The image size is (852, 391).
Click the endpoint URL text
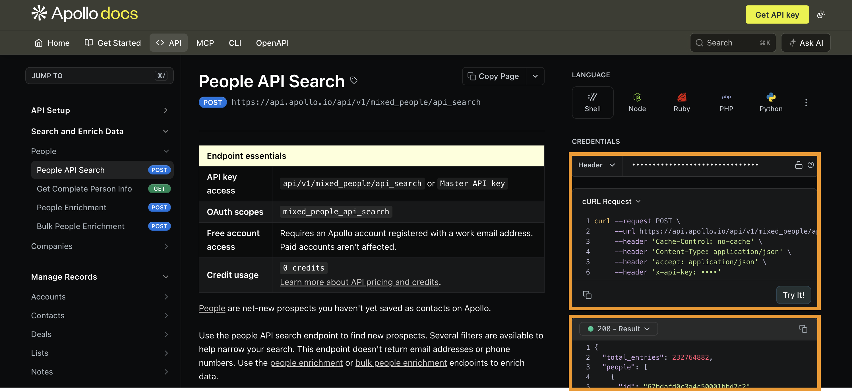(356, 102)
